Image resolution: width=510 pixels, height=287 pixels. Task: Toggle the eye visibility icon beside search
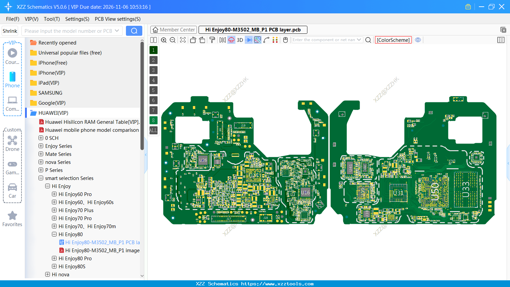418,40
